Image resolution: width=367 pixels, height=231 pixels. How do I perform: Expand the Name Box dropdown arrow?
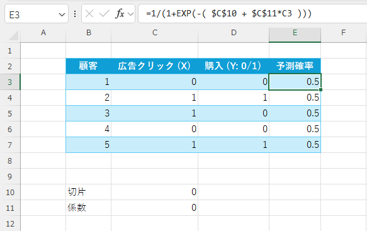[x=62, y=14]
